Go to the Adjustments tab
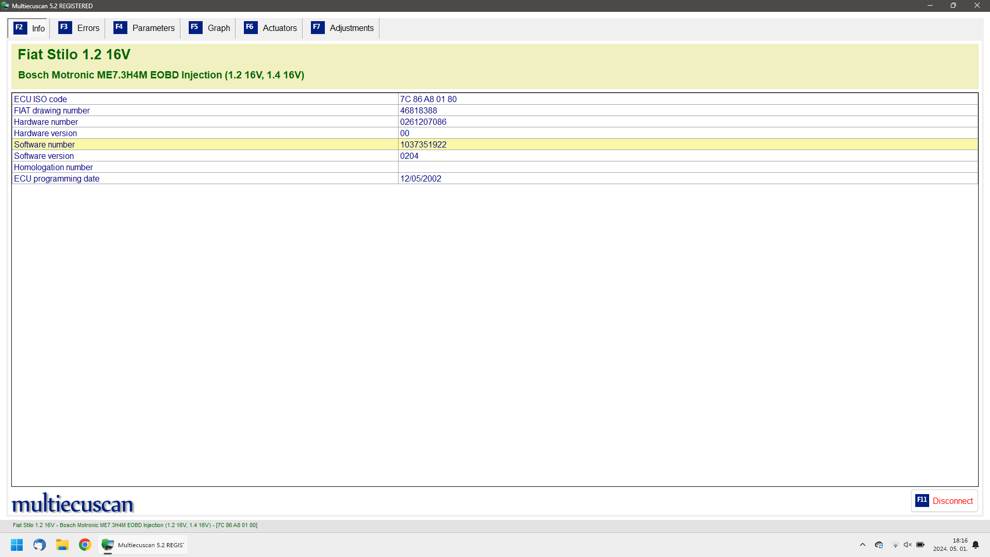 pyautogui.click(x=342, y=28)
